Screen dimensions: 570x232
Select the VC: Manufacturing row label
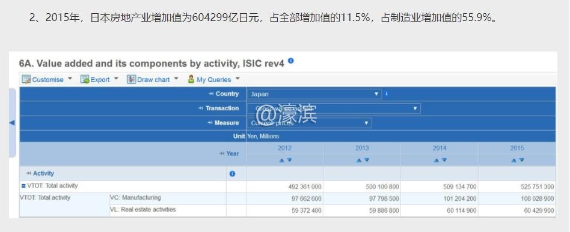coord(135,198)
